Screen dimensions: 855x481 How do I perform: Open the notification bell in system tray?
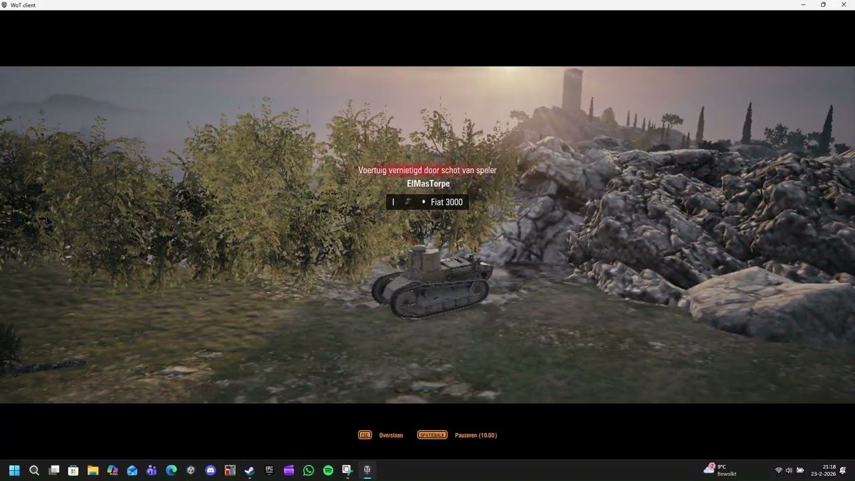click(843, 470)
